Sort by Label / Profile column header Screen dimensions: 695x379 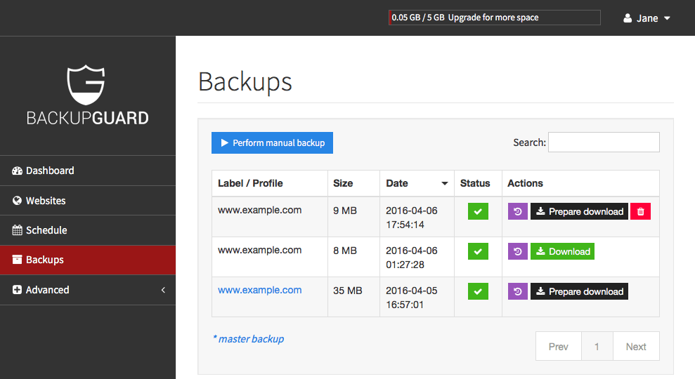(x=270, y=183)
